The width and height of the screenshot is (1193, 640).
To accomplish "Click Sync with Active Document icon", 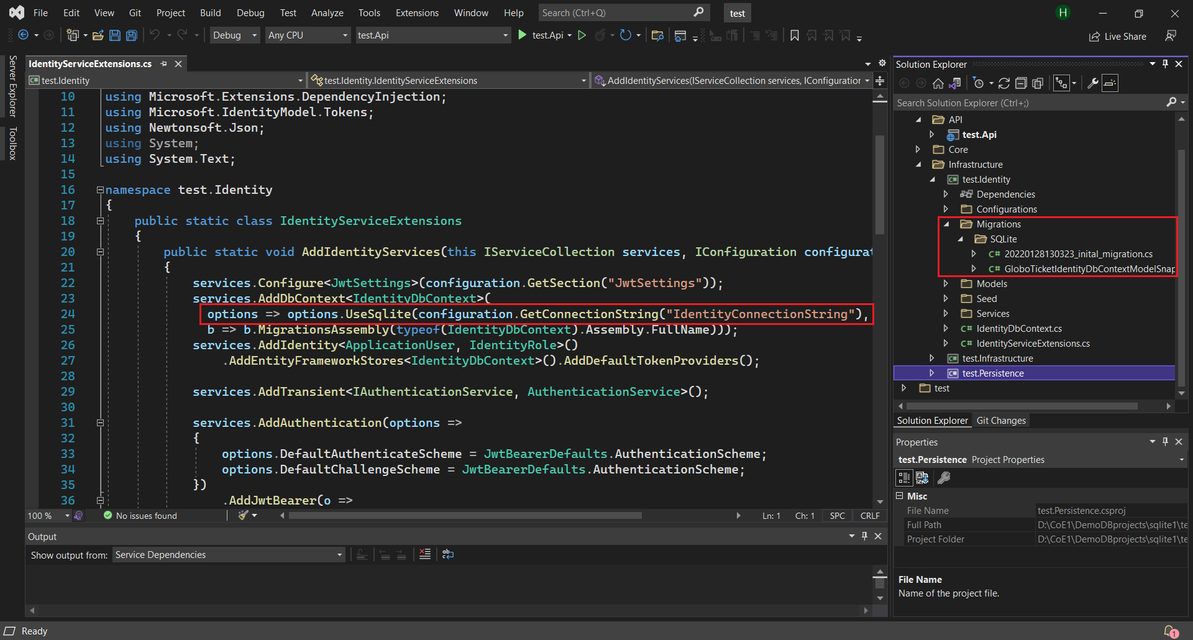I will (x=1004, y=83).
